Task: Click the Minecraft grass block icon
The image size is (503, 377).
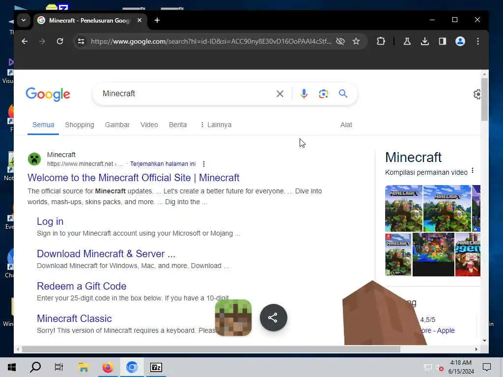Action: [233, 318]
